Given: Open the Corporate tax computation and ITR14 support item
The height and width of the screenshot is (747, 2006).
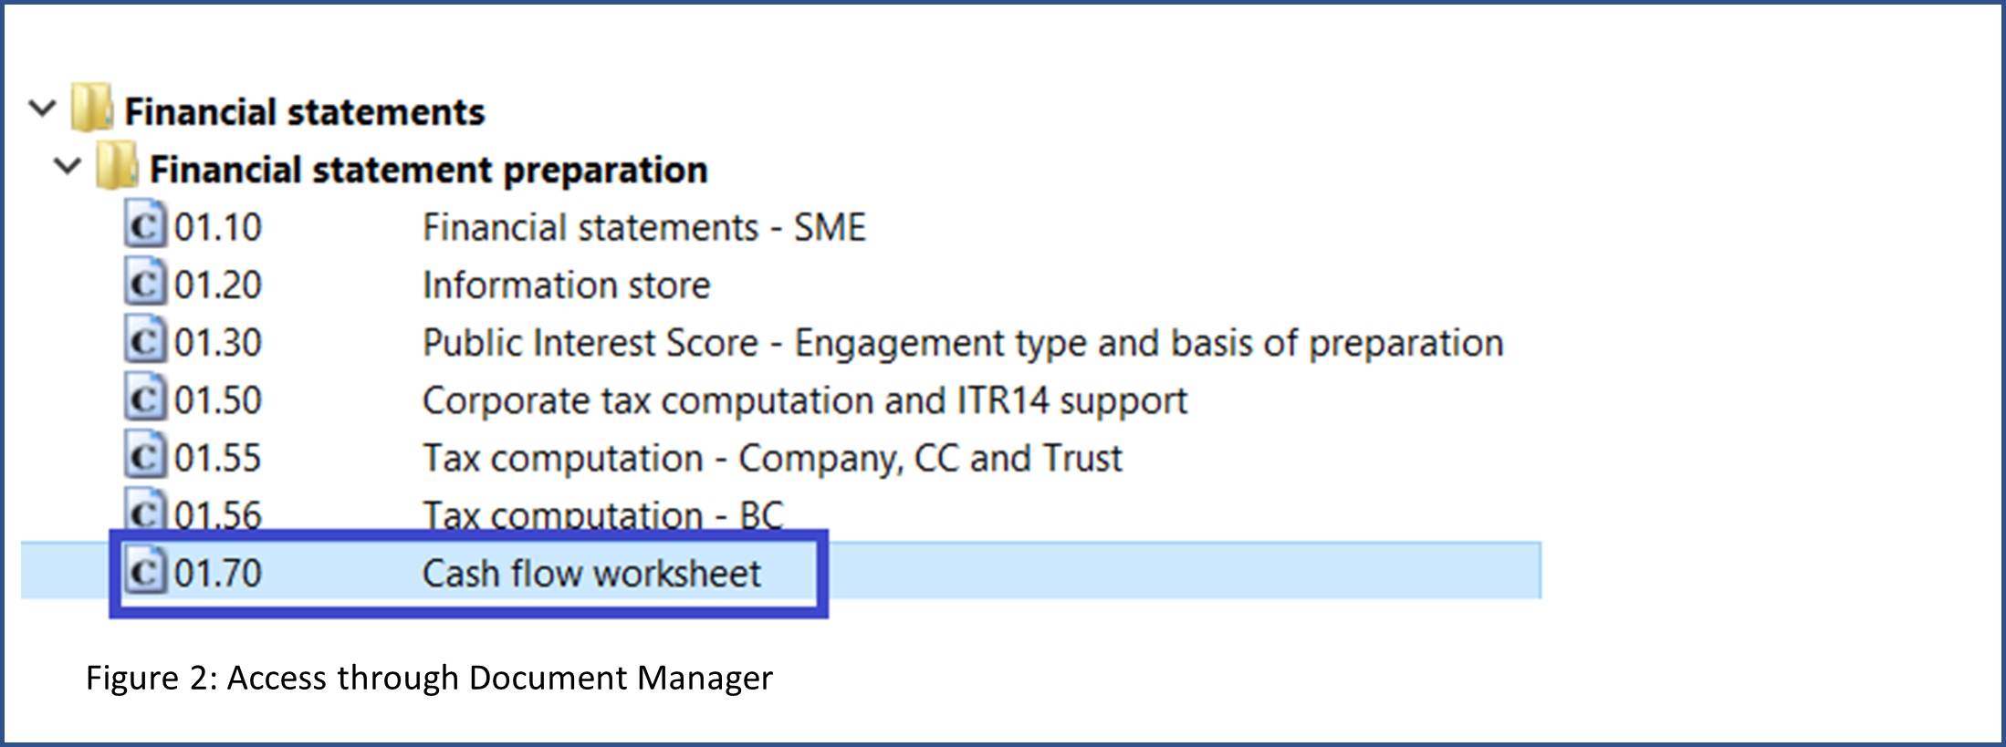Looking at the screenshot, I should [804, 399].
